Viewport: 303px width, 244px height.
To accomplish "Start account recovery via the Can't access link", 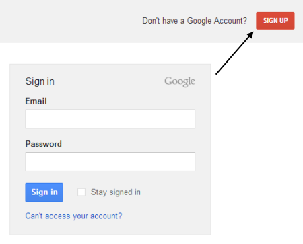I will [x=73, y=216].
